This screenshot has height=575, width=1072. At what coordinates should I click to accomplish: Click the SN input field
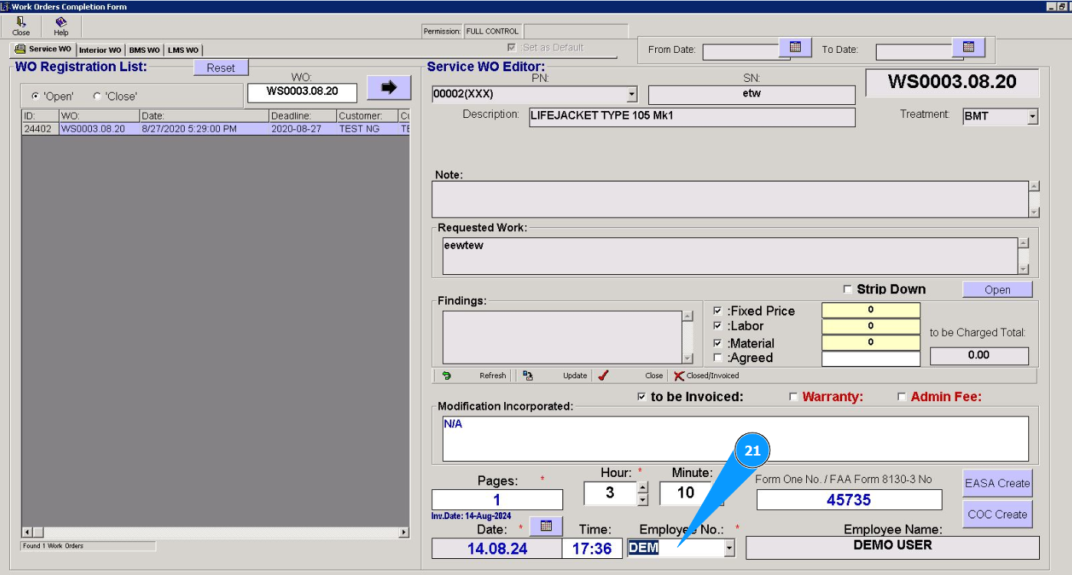752,95
